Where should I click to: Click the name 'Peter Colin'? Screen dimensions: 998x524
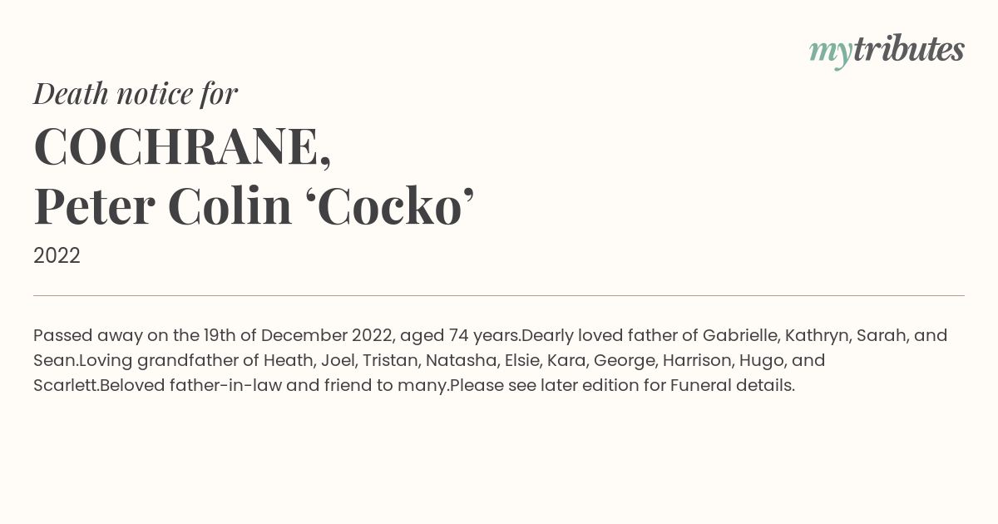click(163, 206)
